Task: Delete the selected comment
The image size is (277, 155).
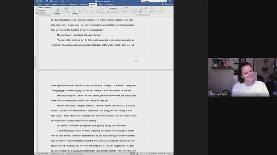Action: pyautogui.click(x=81, y=10)
